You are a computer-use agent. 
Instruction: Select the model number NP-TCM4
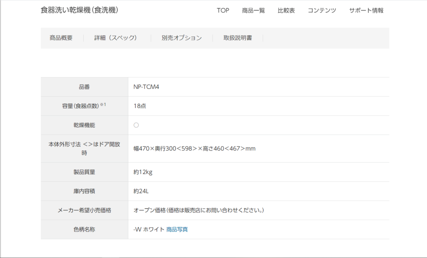coord(146,87)
